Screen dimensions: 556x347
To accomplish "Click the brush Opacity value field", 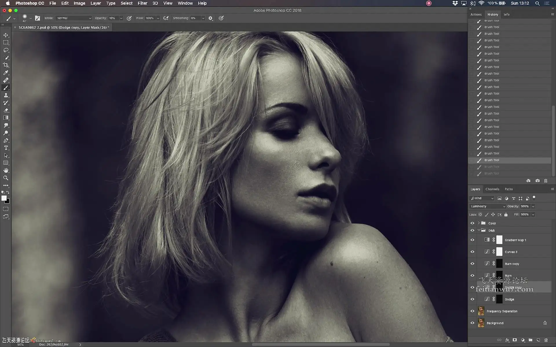I will 113,18.
